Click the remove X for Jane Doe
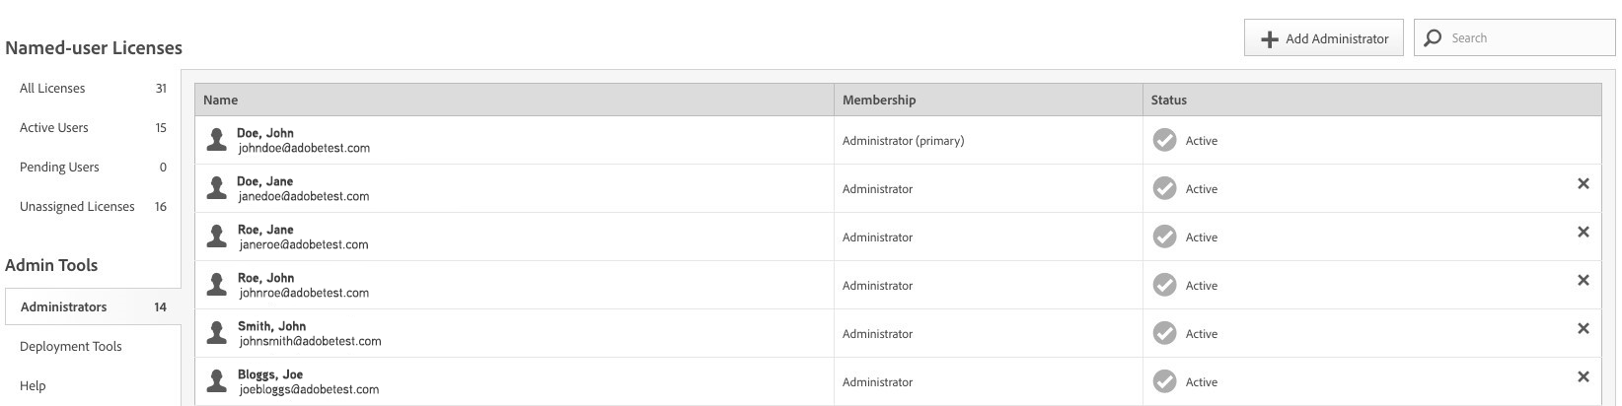Viewport: 1622px width, 406px height. [1583, 183]
